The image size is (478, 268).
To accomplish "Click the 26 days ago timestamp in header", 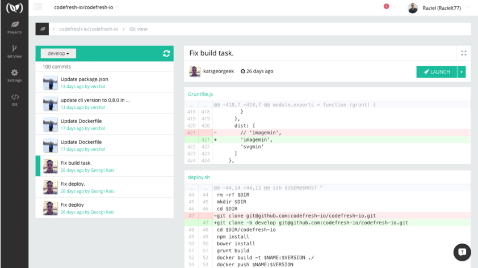I will (x=257, y=71).
